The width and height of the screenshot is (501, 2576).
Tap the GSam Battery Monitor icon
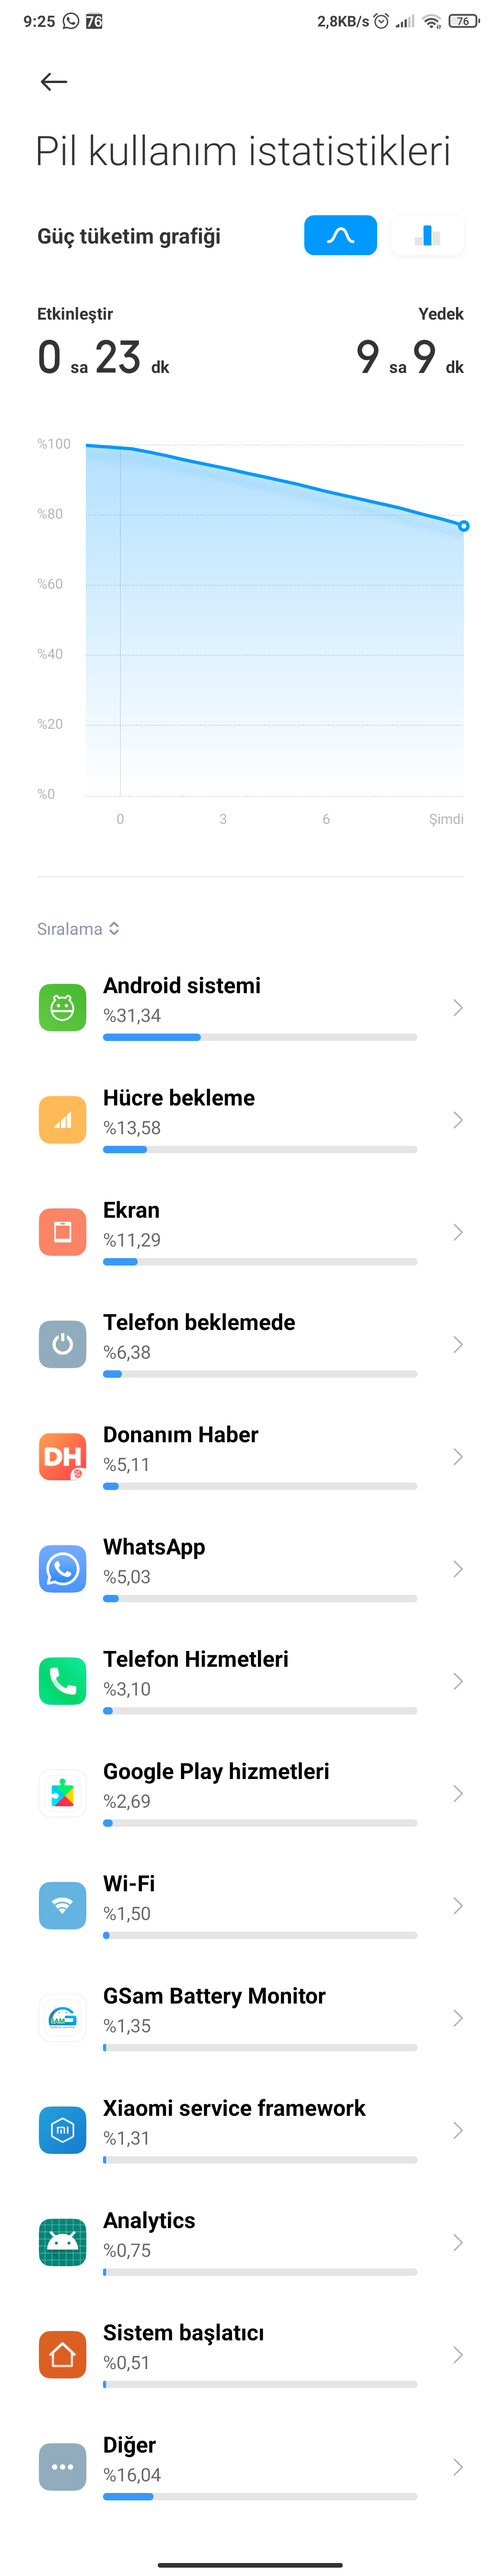(62, 2017)
